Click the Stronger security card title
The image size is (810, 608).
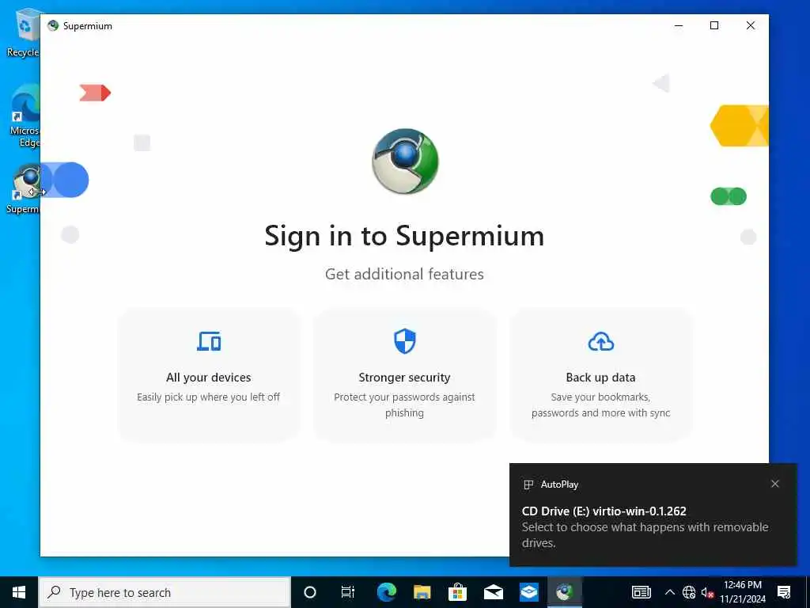[404, 378]
